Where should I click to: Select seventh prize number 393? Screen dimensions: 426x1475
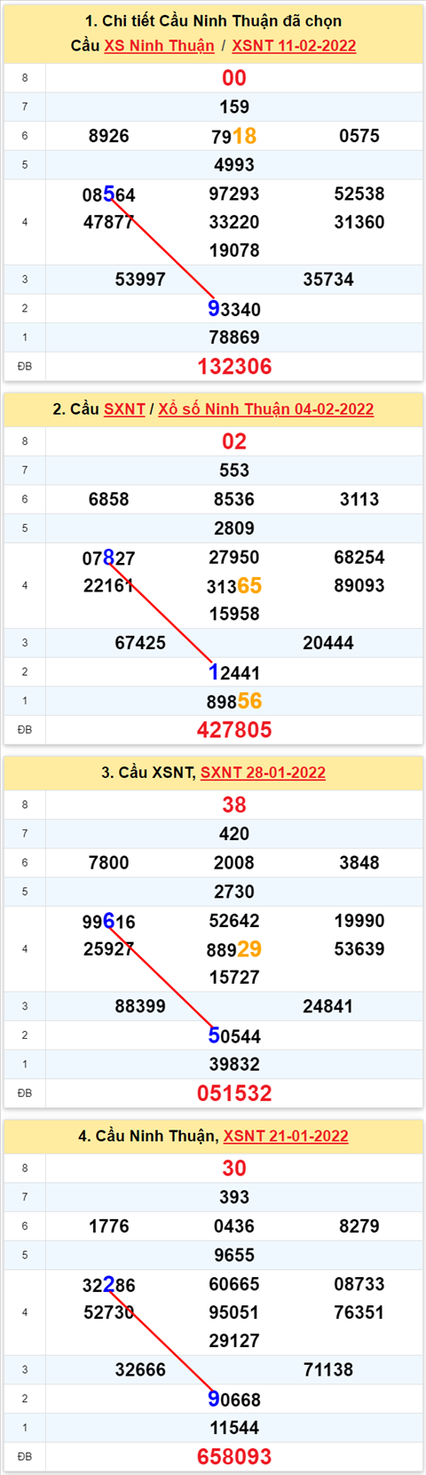click(234, 1196)
